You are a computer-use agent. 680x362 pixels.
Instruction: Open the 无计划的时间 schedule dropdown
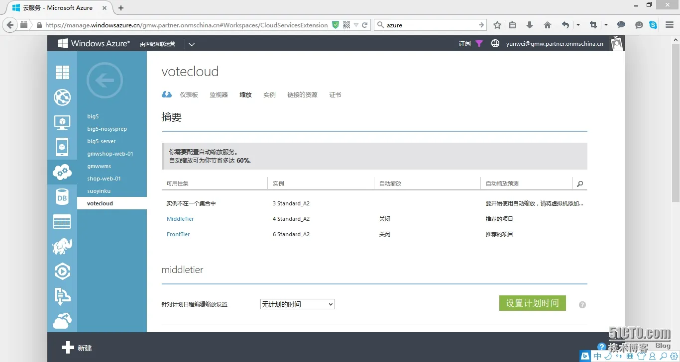[298, 304]
